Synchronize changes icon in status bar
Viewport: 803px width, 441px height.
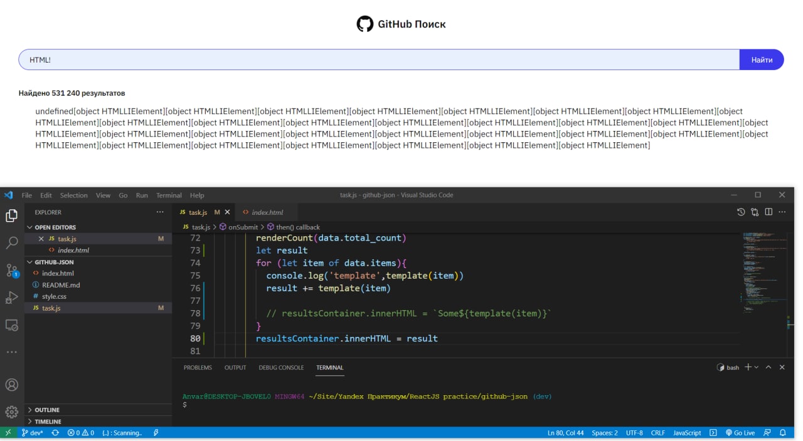[55, 433]
